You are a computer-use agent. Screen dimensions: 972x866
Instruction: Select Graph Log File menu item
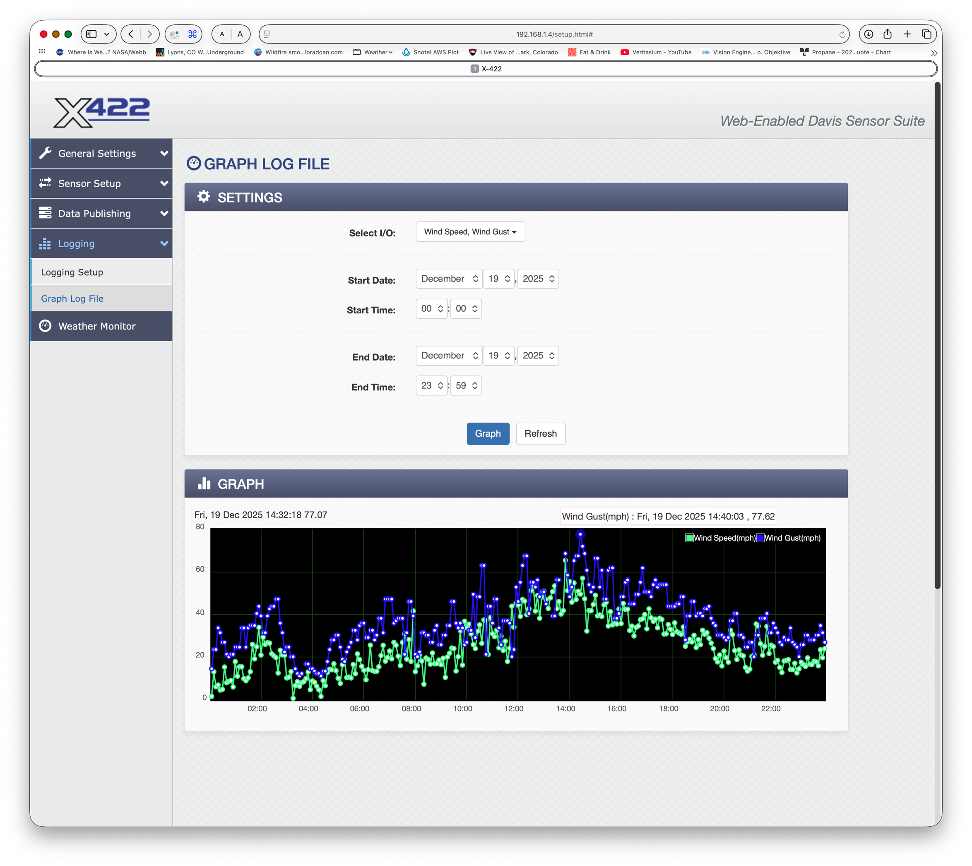coord(72,299)
